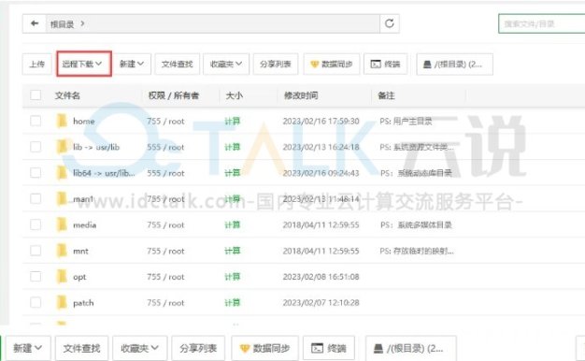Click the mnt folder icon
585x361 pixels.
pyautogui.click(x=62, y=251)
